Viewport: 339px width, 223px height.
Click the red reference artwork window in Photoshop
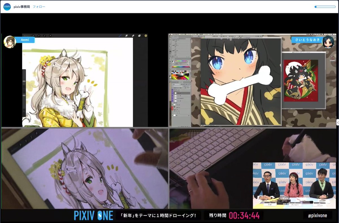point(301,80)
